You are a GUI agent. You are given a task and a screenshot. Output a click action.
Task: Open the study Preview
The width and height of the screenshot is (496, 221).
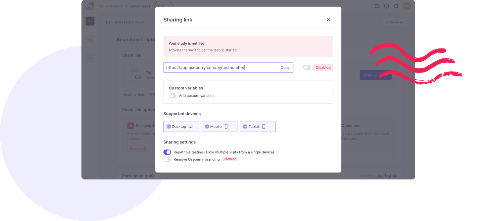pos(394,22)
